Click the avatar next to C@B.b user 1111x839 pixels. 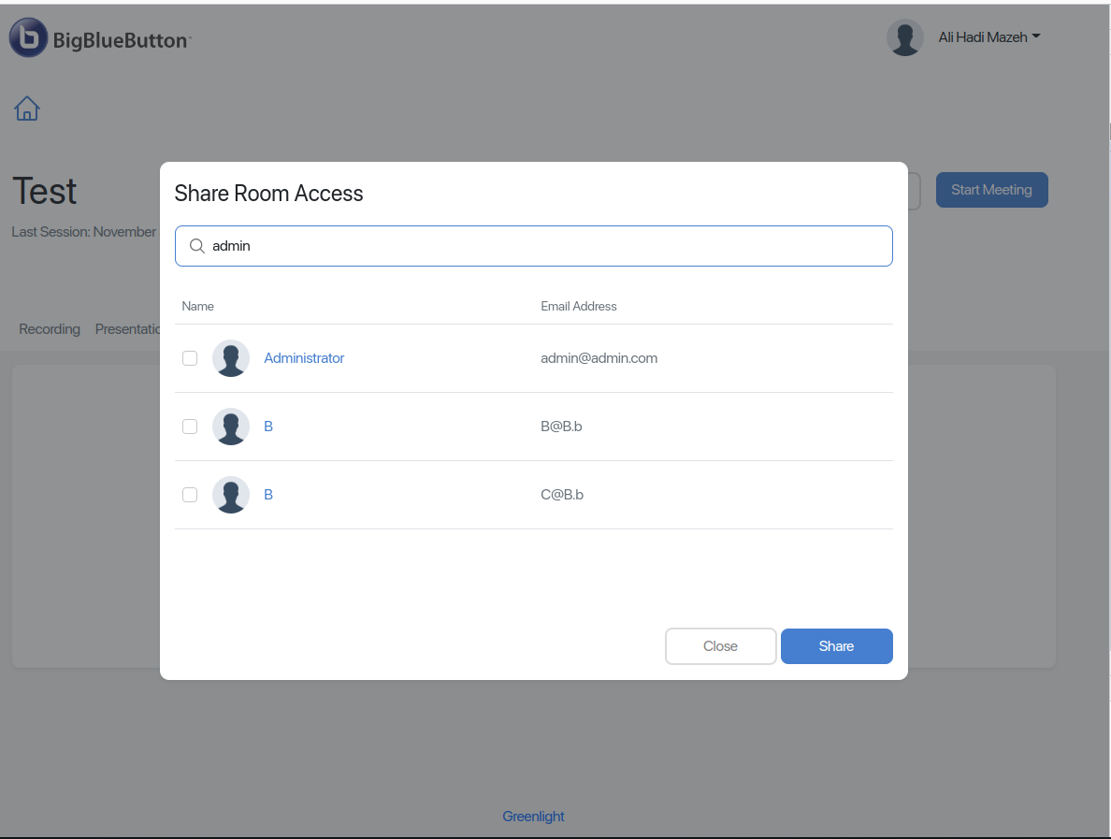[x=230, y=494]
